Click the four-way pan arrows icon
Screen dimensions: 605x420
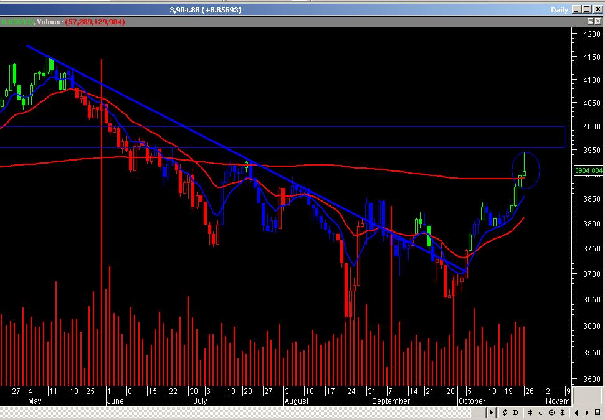click(541, 413)
